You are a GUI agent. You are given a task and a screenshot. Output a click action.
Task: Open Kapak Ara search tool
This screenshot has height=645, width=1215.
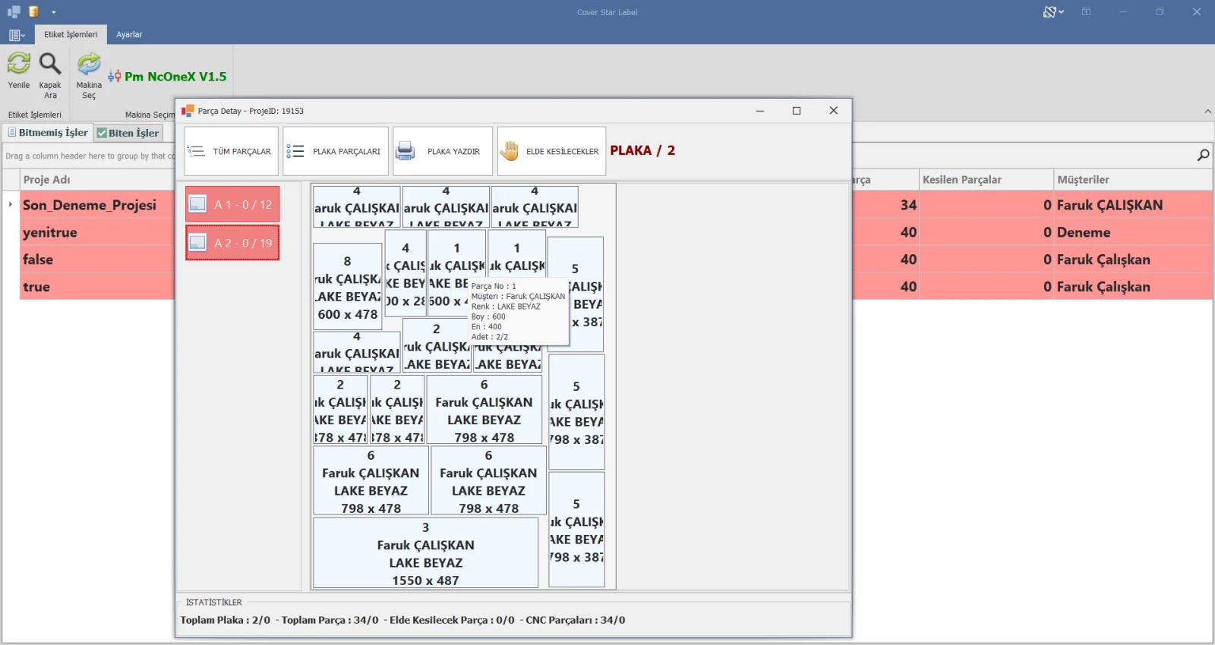click(x=50, y=64)
